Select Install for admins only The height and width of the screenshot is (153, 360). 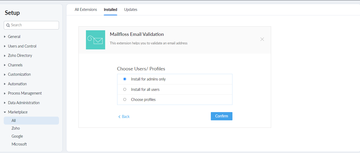click(x=125, y=79)
